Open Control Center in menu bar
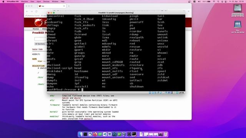 [x=226, y=2]
